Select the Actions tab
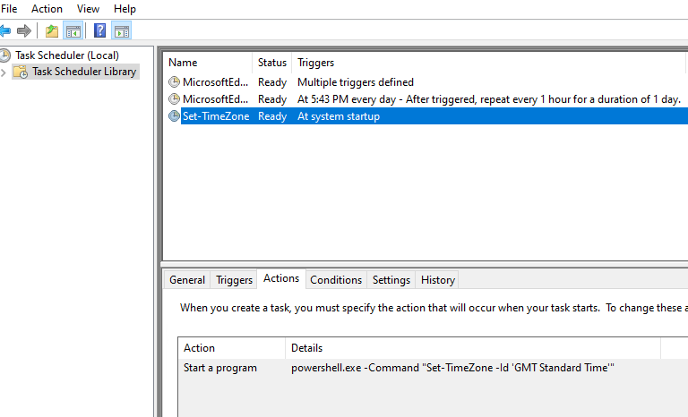The image size is (688, 417). tap(281, 278)
